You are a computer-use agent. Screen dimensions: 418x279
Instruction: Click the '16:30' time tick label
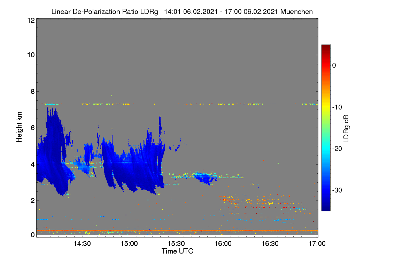[270, 244]
